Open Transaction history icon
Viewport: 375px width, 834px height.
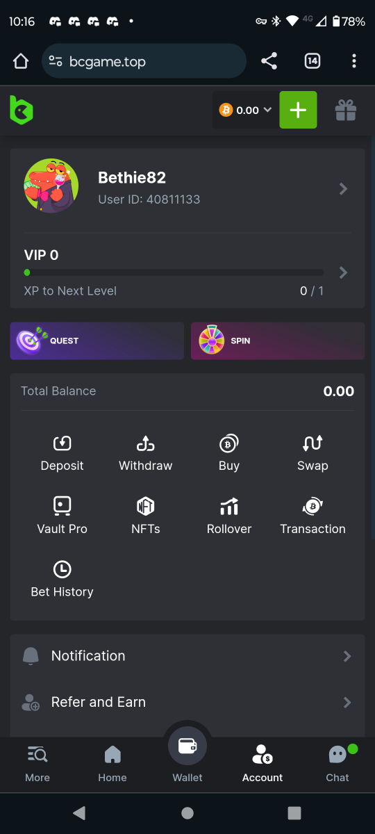tap(312, 506)
